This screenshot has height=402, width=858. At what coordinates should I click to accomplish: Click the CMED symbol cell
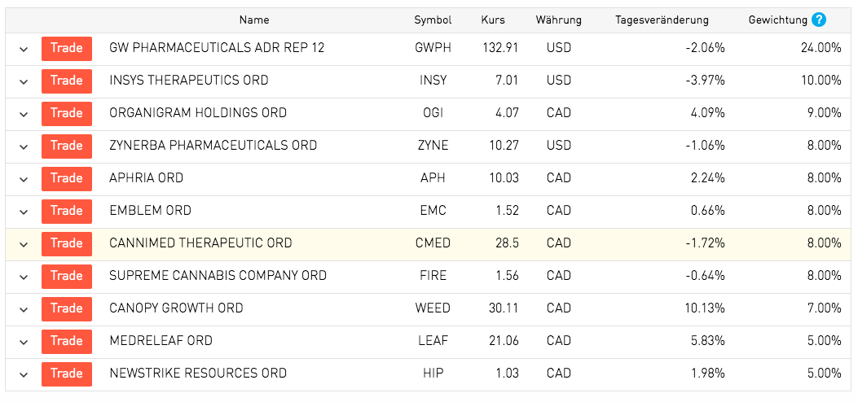click(x=433, y=243)
